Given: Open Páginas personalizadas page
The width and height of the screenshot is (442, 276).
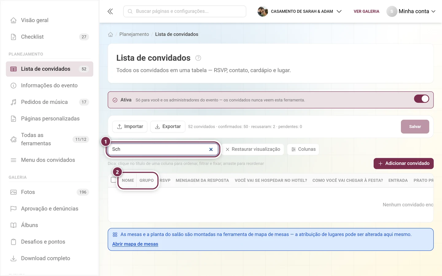Looking at the screenshot, I should pyautogui.click(x=49, y=119).
